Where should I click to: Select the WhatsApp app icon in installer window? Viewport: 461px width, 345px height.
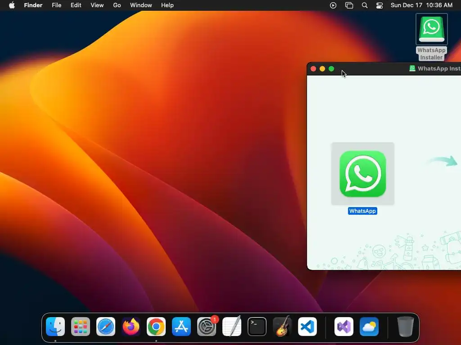362,174
